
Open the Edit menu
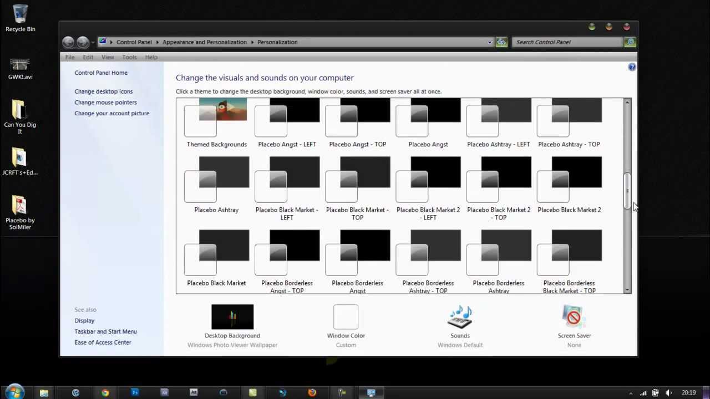88,57
